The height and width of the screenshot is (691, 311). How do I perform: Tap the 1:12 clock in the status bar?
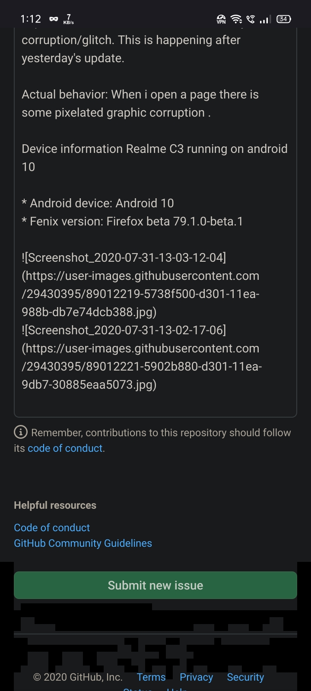pyautogui.click(x=31, y=19)
